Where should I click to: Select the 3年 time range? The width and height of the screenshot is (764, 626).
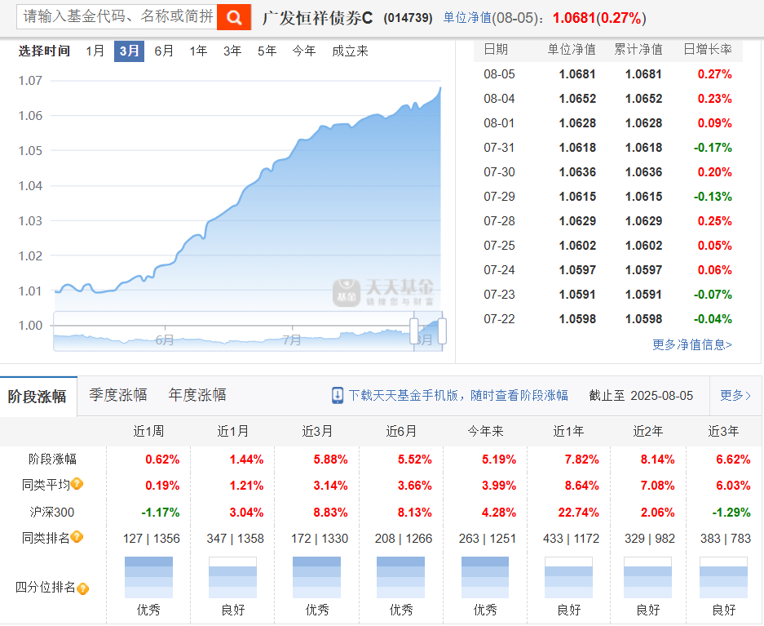232,51
